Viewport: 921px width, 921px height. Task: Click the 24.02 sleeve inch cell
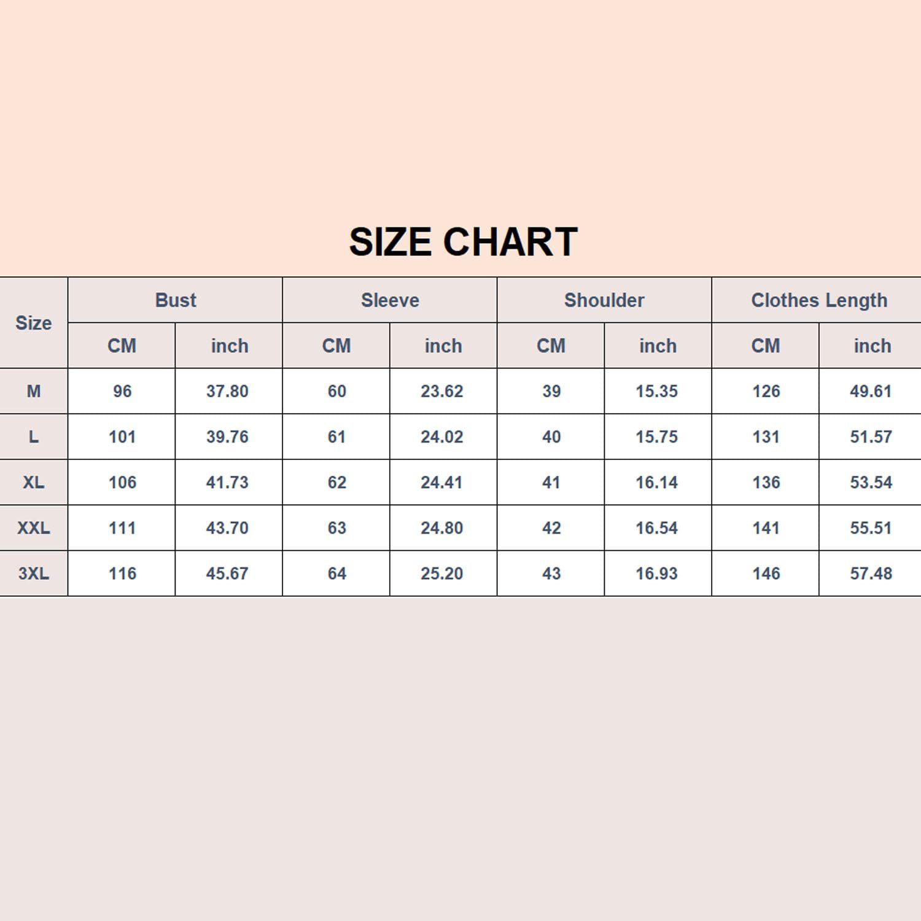click(442, 437)
